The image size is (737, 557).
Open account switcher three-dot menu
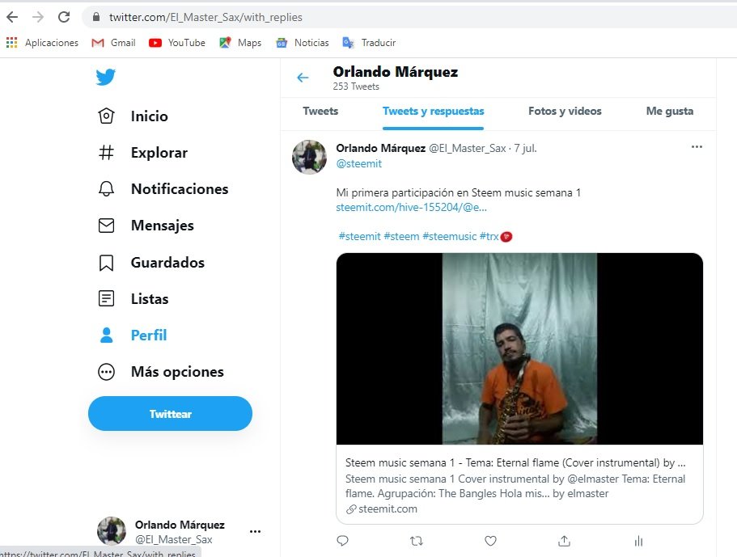coord(255,532)
